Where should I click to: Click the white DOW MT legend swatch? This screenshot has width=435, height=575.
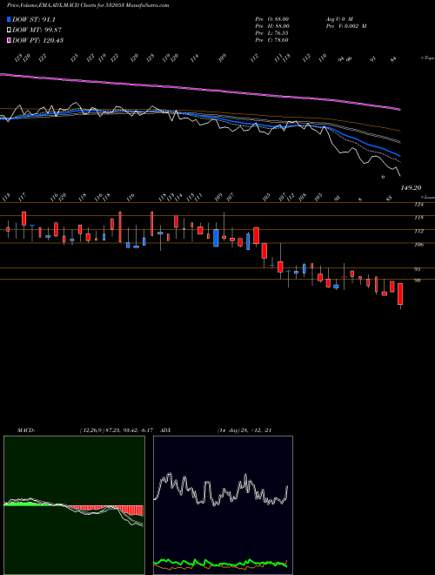(x=10, y=30)
